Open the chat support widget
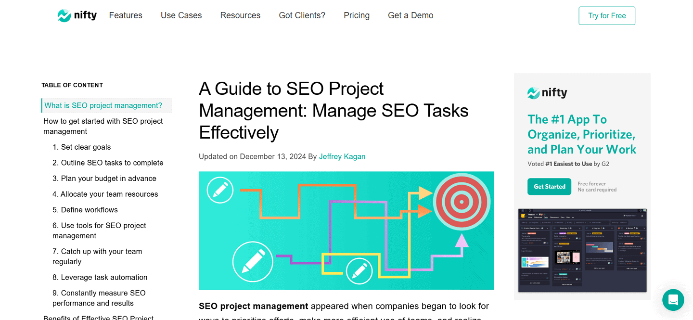The height and width of the screenshot is (320, 693). [673, 300]
